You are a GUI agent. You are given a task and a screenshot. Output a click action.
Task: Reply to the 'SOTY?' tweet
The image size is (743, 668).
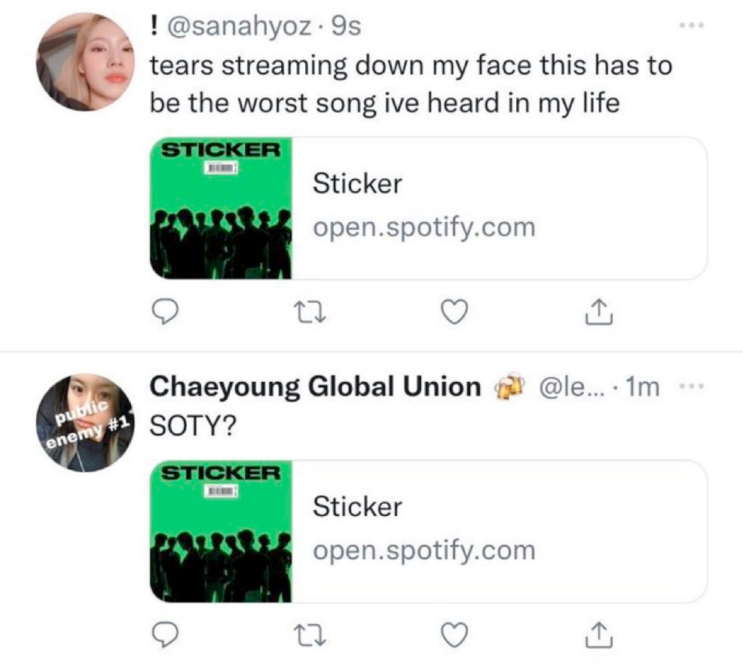click(x=164, y=636)
